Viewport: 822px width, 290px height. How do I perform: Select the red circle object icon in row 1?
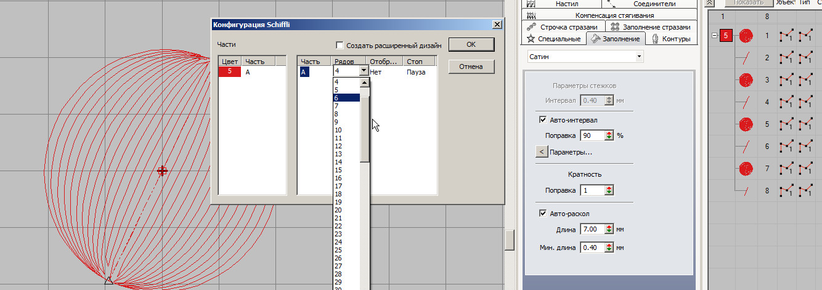click(x=746, y=36)
